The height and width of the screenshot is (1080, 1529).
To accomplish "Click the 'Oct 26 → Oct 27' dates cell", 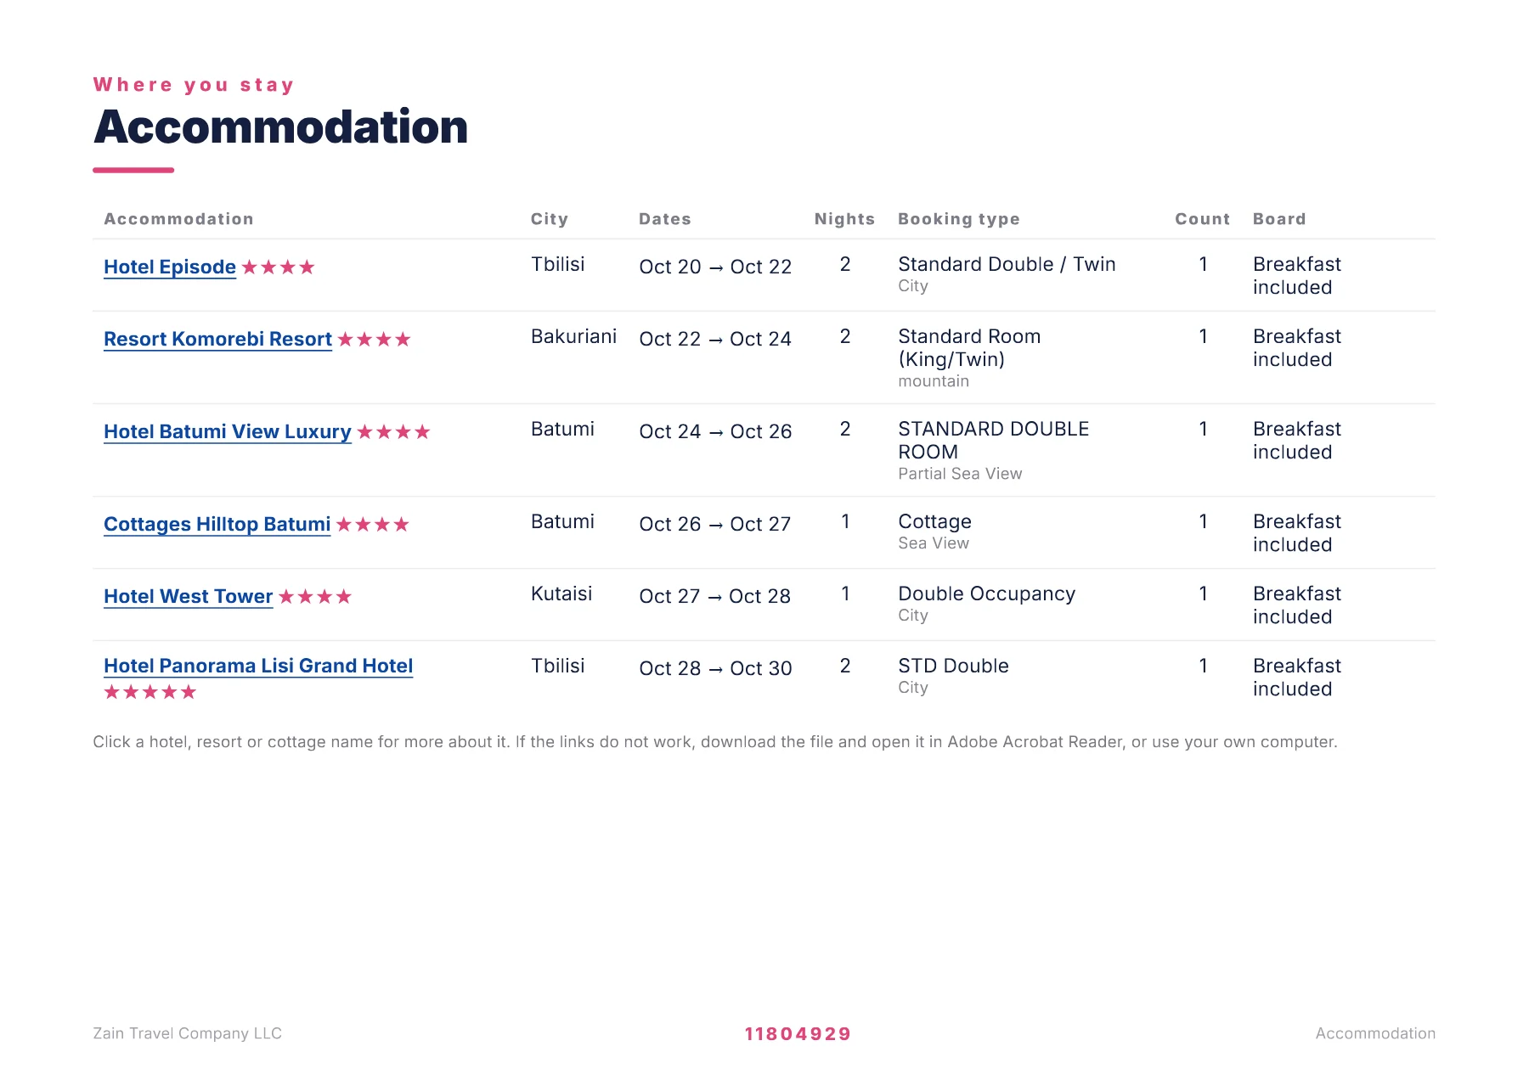I will pos(715,524).
